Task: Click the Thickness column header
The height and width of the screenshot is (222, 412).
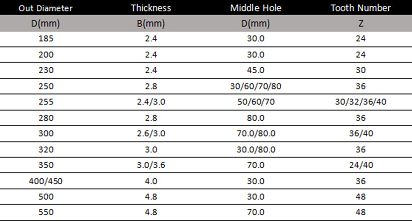Action: (151, 8)
